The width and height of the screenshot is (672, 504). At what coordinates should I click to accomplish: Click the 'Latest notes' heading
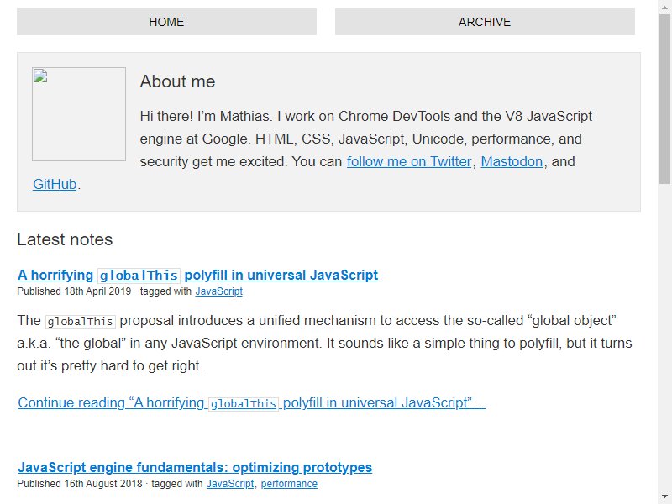click(x=65, y=239)
